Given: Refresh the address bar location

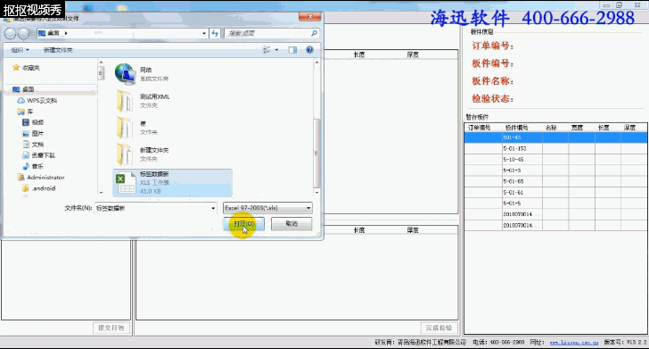Looking at the screenshot, I should point(215,33).
